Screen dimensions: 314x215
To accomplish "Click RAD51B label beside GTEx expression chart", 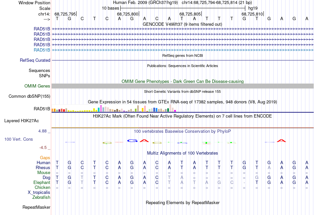I will pos(42,109).
